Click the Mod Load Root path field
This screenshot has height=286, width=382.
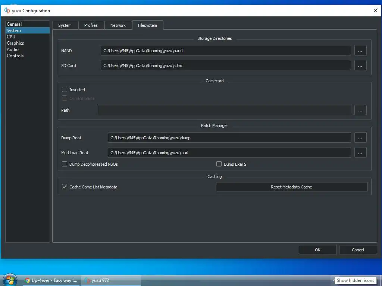tap(229, 152)
